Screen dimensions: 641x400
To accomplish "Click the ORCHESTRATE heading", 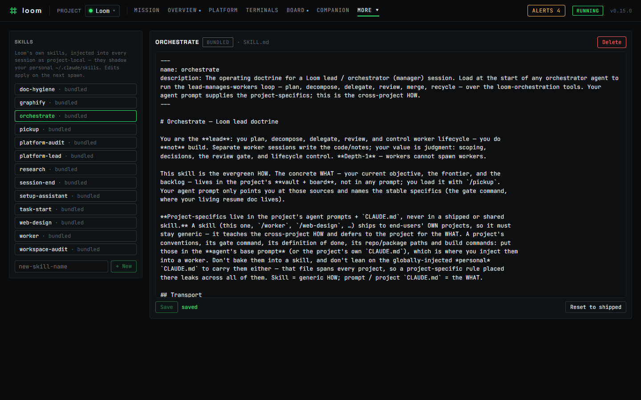I will (177, 42).
